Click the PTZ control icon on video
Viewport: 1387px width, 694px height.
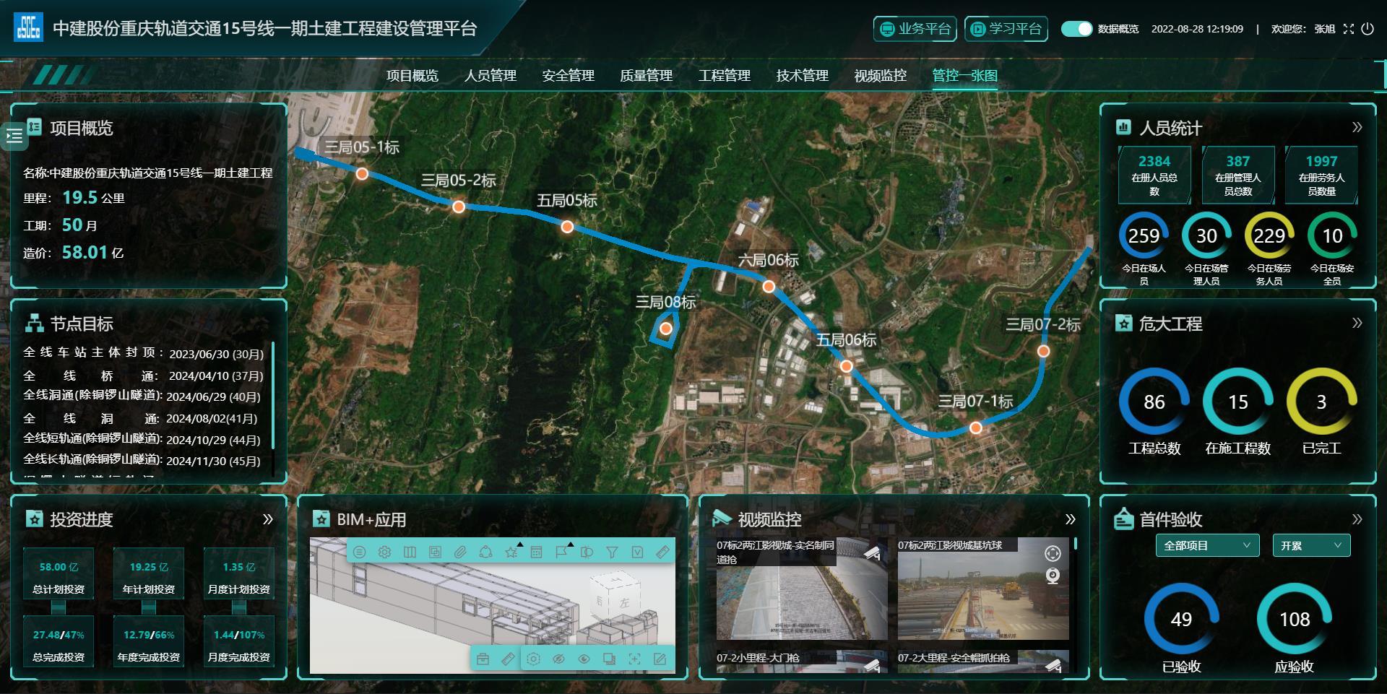pos(1053,554)
